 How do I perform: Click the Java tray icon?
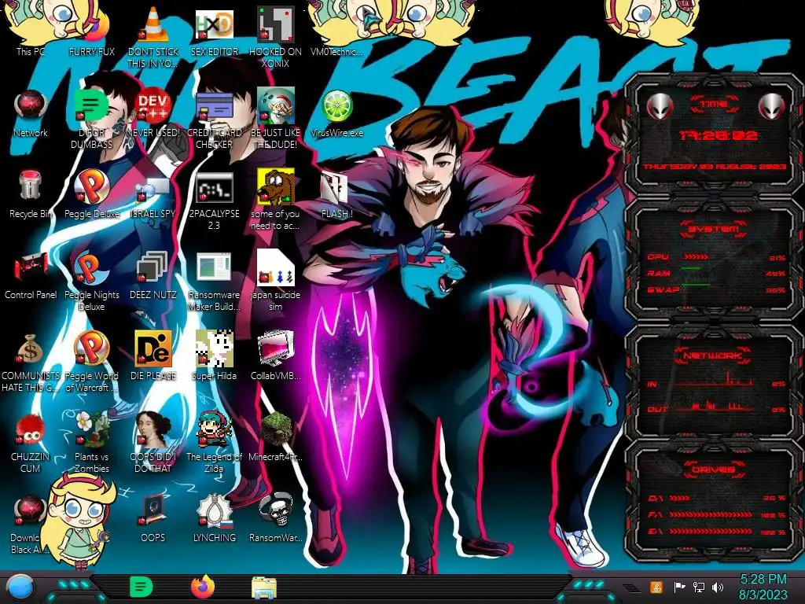click(656, 587)
